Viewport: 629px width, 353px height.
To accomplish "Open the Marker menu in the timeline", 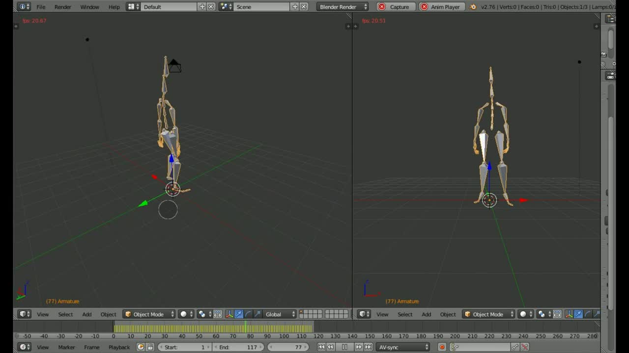I will coord(66,347).
